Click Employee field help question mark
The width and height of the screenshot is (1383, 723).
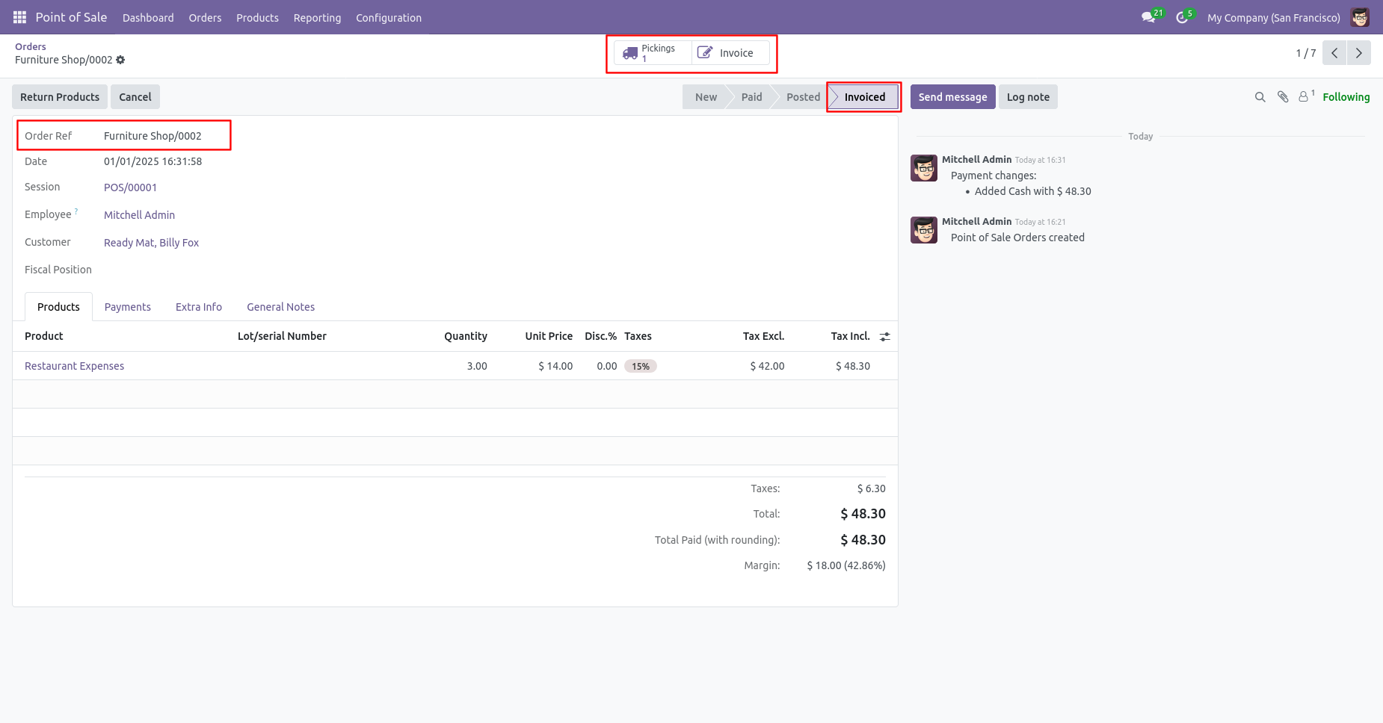point(76,211)
